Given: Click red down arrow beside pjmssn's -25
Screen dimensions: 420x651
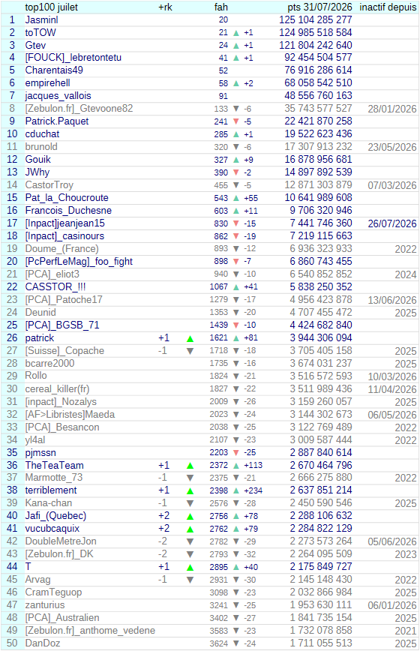Looking at the screenshot, I should click(x=236, y=452).
